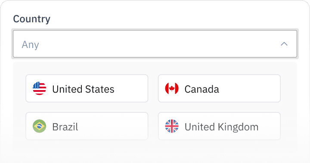Select the United States country option

[87, 88]
